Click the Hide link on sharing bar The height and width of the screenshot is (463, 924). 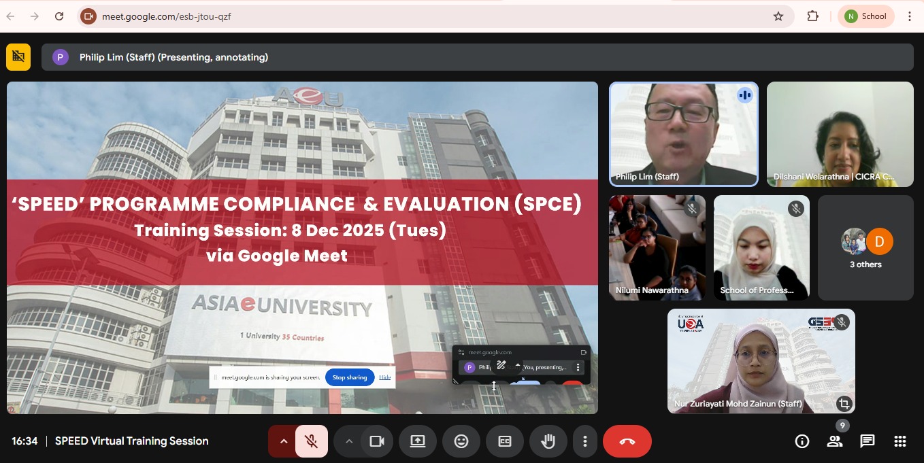385,377
